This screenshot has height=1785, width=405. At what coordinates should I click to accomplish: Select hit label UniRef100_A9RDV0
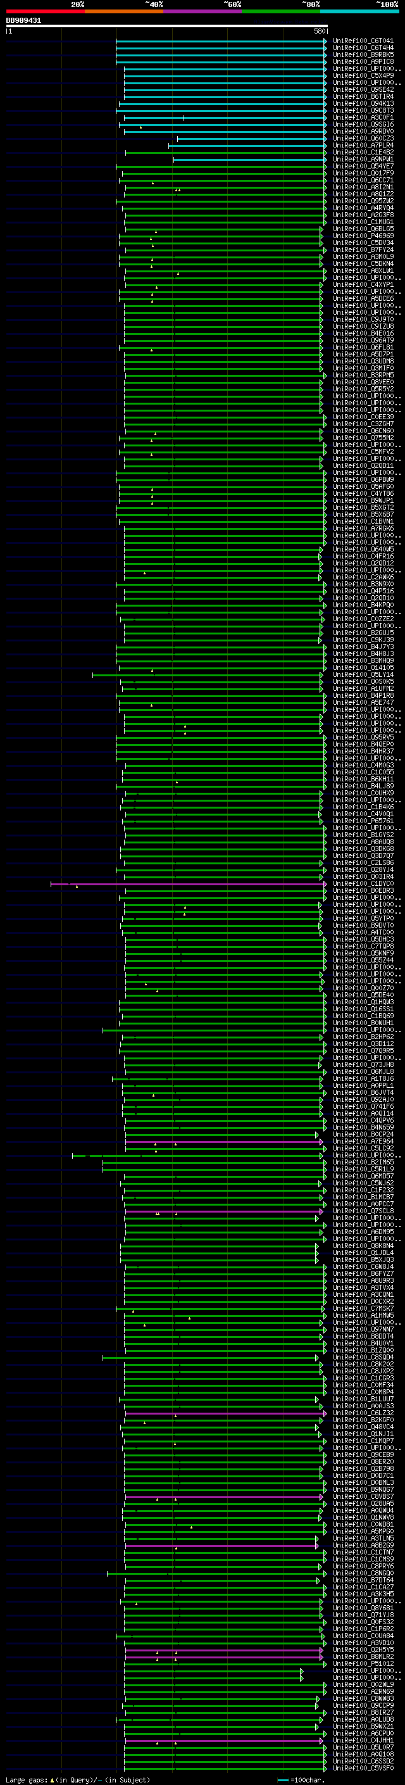tap(363, 132)
